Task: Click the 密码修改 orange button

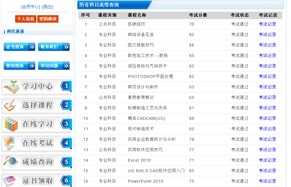Action: pyautogui.click(x=48, y=19)
